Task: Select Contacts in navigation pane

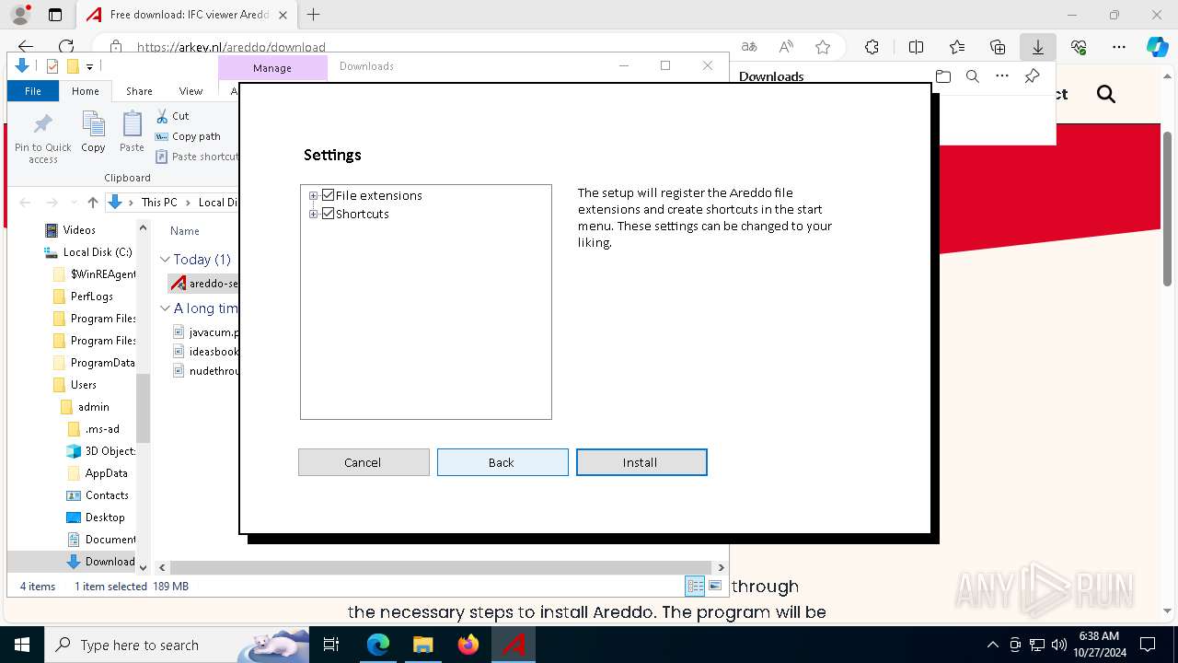Action: pos(107,495)
